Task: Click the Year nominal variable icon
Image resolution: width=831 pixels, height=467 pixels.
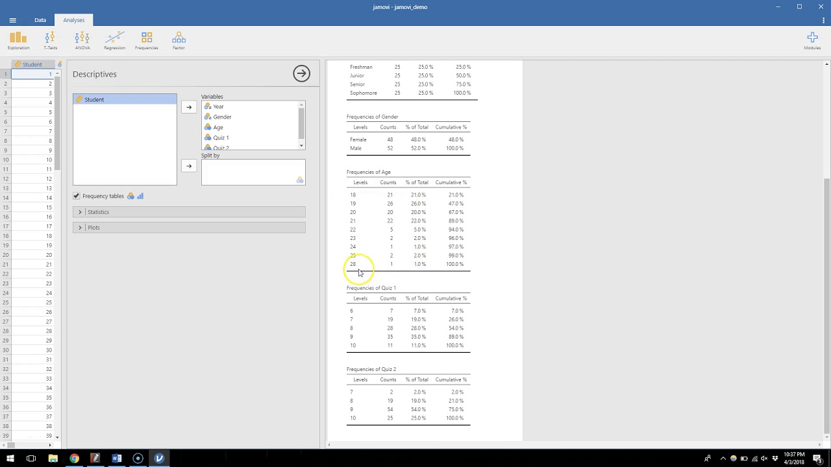Action: (207, 106)
